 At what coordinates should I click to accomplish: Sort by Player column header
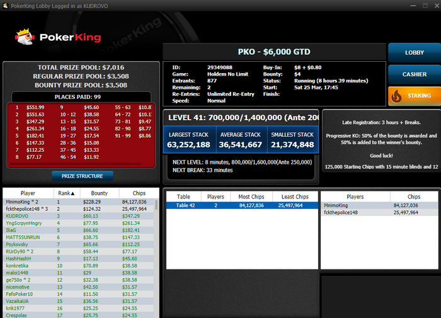28,193
